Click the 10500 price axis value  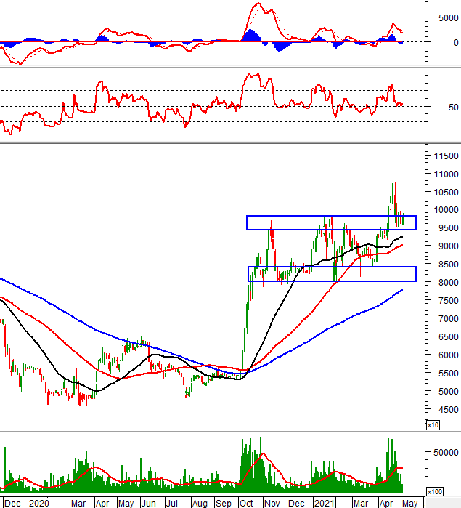(446, 193)
